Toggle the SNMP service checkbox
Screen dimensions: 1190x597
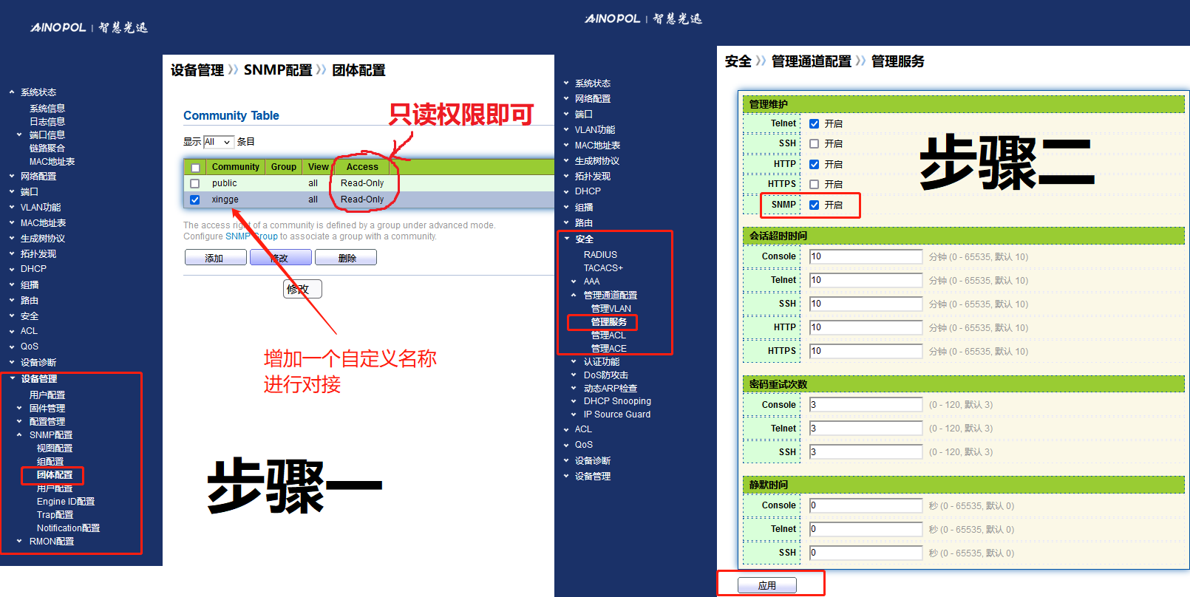tap(814, 205)
